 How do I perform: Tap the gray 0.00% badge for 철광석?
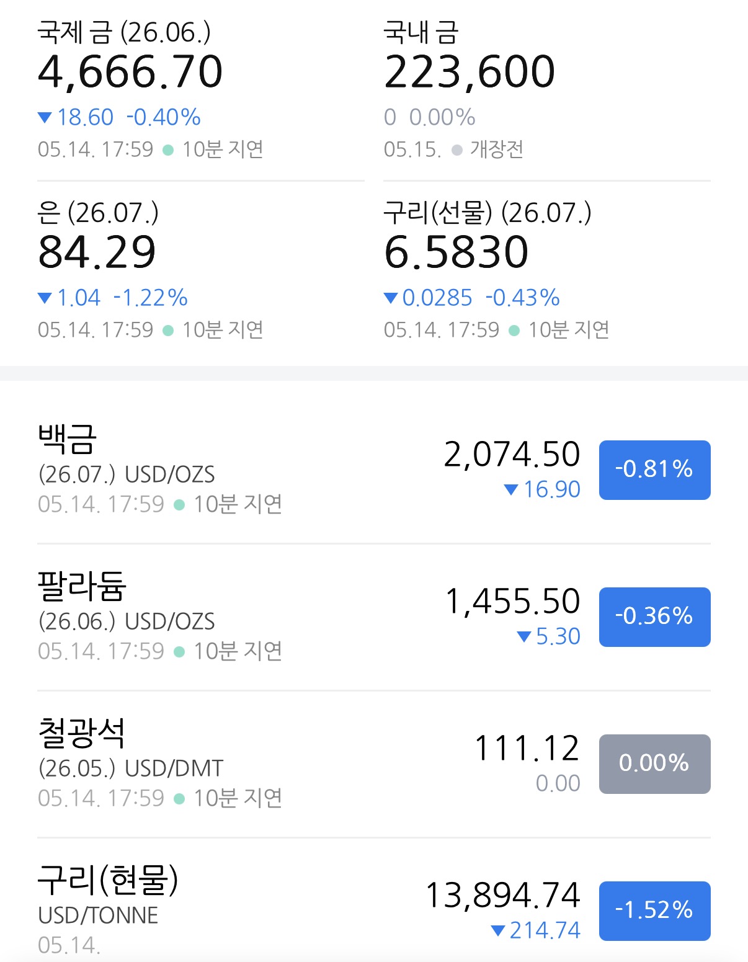point(654,764)
